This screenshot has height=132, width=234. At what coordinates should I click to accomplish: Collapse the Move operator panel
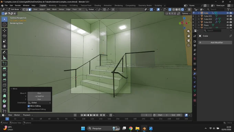(11, 89)
